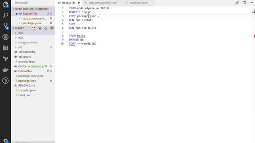The image size is (255, 143).
Task: Open package.json in the MYAPP tree
Action: [x=33, y=81]
